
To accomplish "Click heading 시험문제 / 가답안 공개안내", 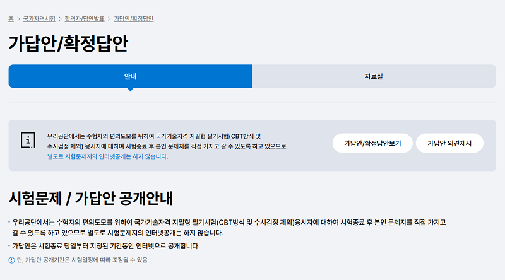I will 90,198.
